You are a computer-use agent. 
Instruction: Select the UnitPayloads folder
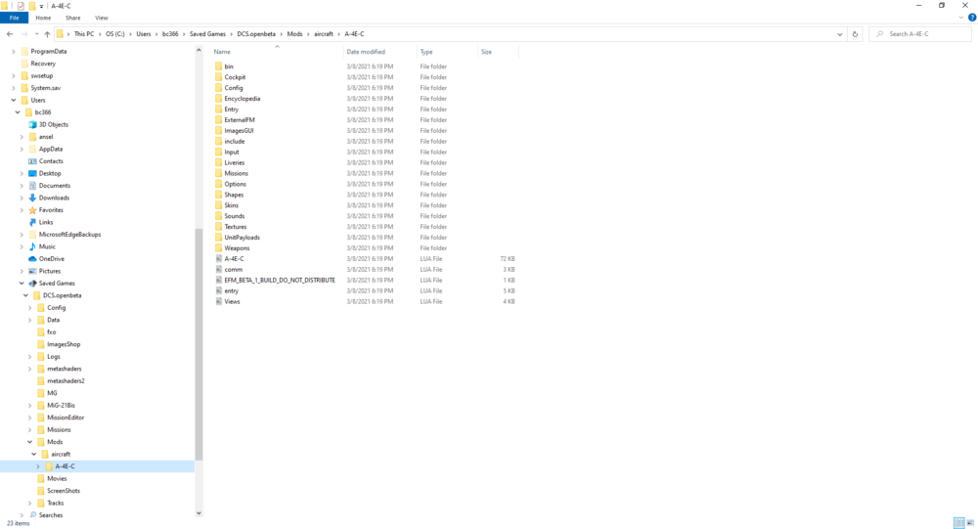coord(242,237)
